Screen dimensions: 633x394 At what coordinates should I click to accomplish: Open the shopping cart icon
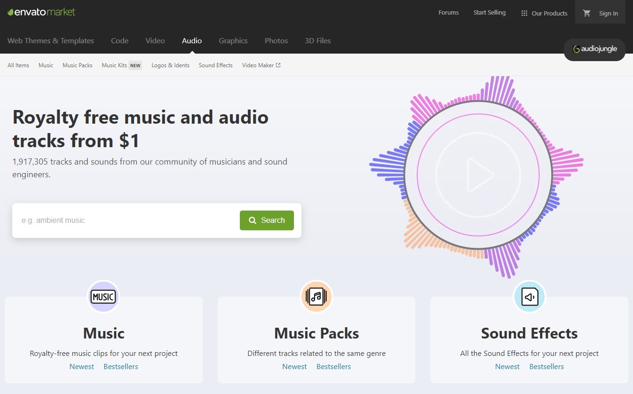tap(586, 13)
